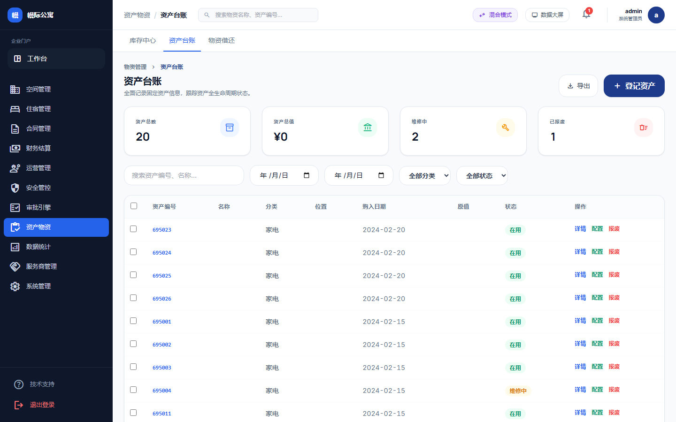Image resolution: width=676 pixels, height=422 pixels.
Task: Expand the 全部状态 status dropdown
Action: click(482, 175)
